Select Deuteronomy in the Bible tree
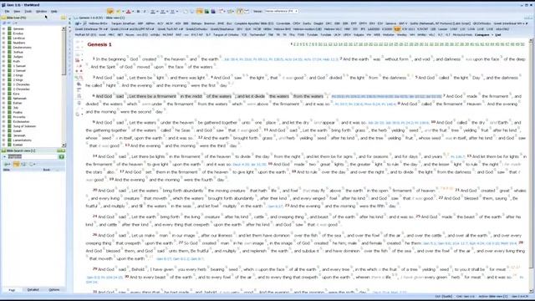 pos(23,48)
